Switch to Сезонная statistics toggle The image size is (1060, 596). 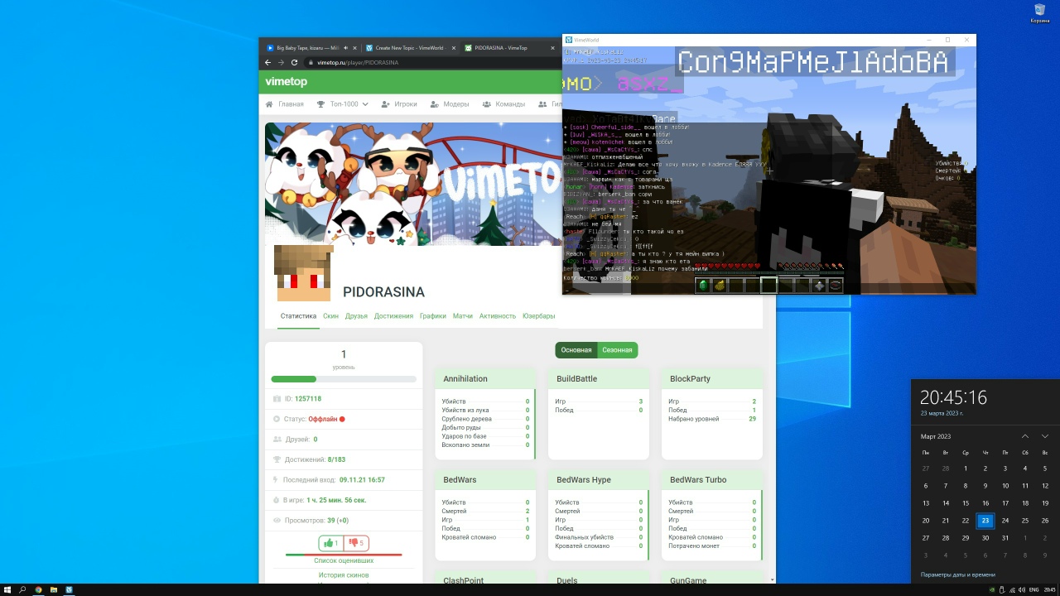(617, 350)
